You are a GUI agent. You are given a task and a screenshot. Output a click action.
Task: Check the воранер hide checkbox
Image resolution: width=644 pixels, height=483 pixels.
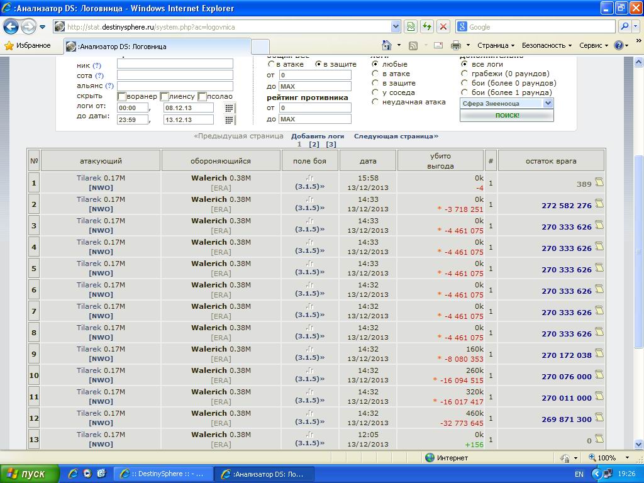tap(122, 96)
